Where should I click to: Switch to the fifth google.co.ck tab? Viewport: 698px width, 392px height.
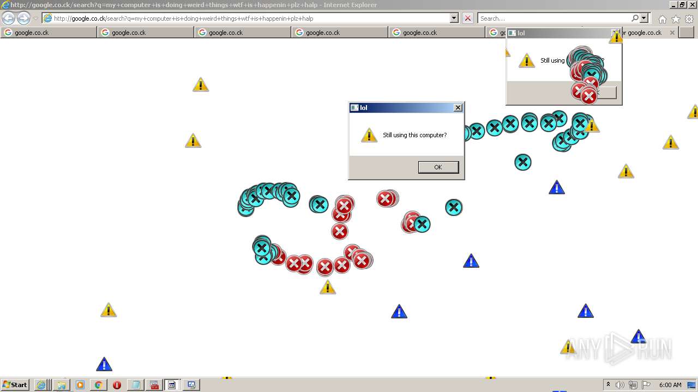coord(437,32)
